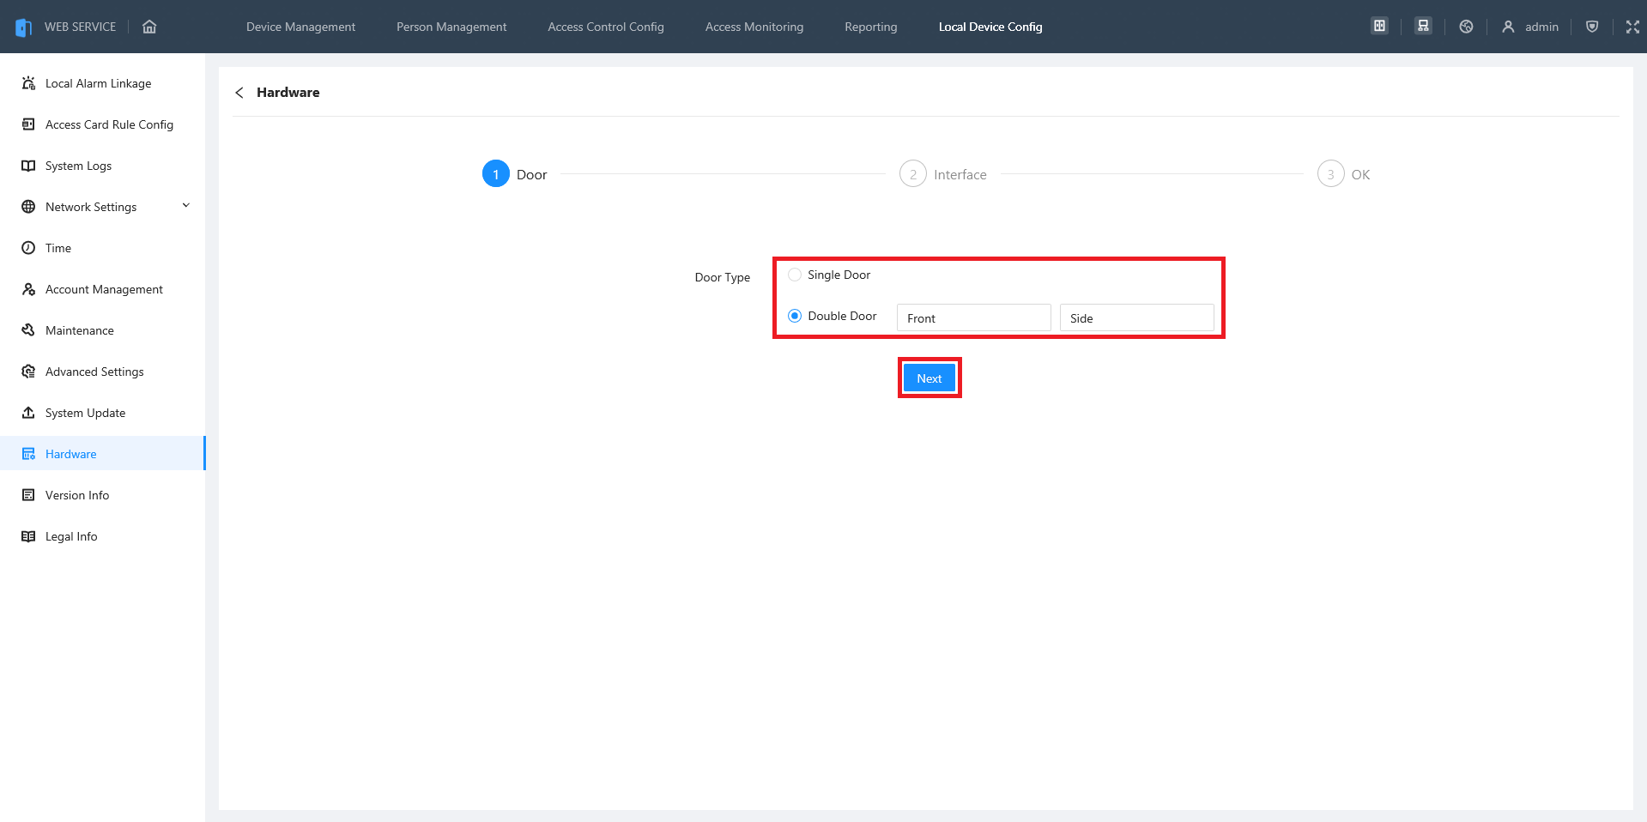The image size is (1647, 822).
Task: Open Advanced Settings from the sidebar
Action: coord(94,372)
